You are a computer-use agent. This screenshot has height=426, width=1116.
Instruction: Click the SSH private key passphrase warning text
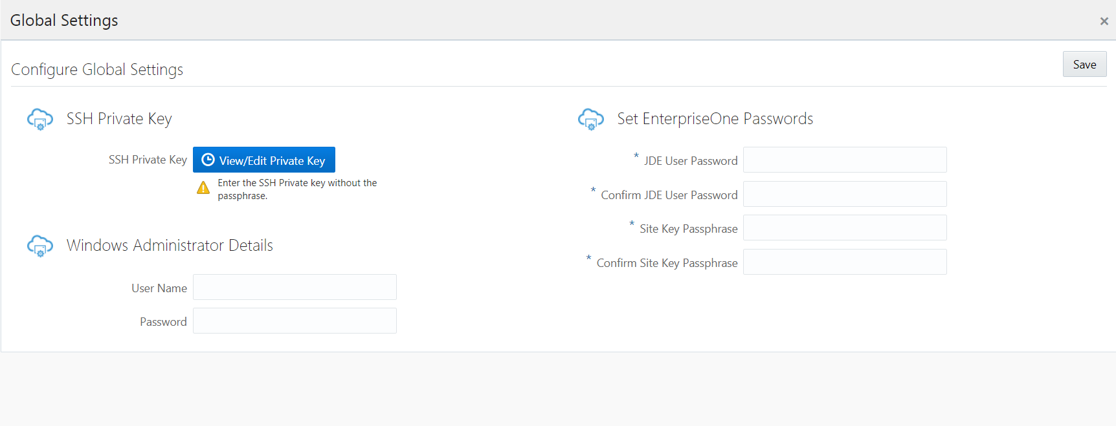[296, 189]
